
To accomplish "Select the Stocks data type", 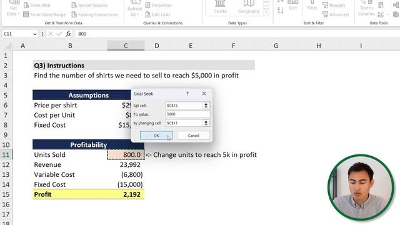I will click(x=220, y=7).
